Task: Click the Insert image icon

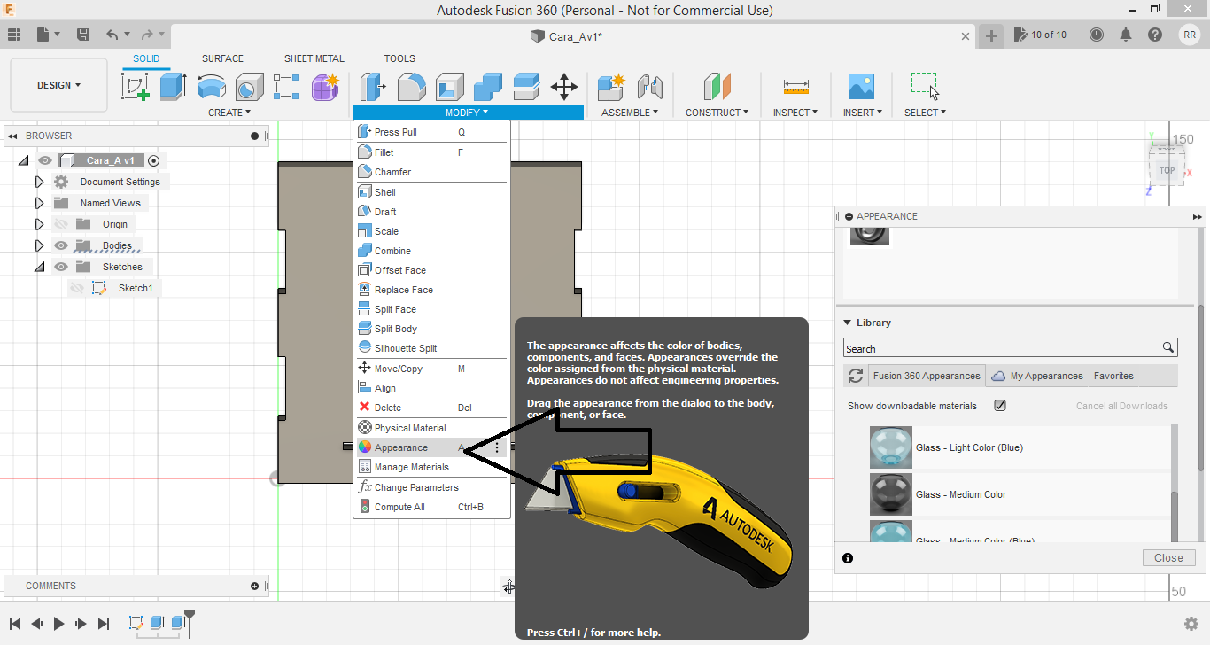Action: tap(861, 87)
